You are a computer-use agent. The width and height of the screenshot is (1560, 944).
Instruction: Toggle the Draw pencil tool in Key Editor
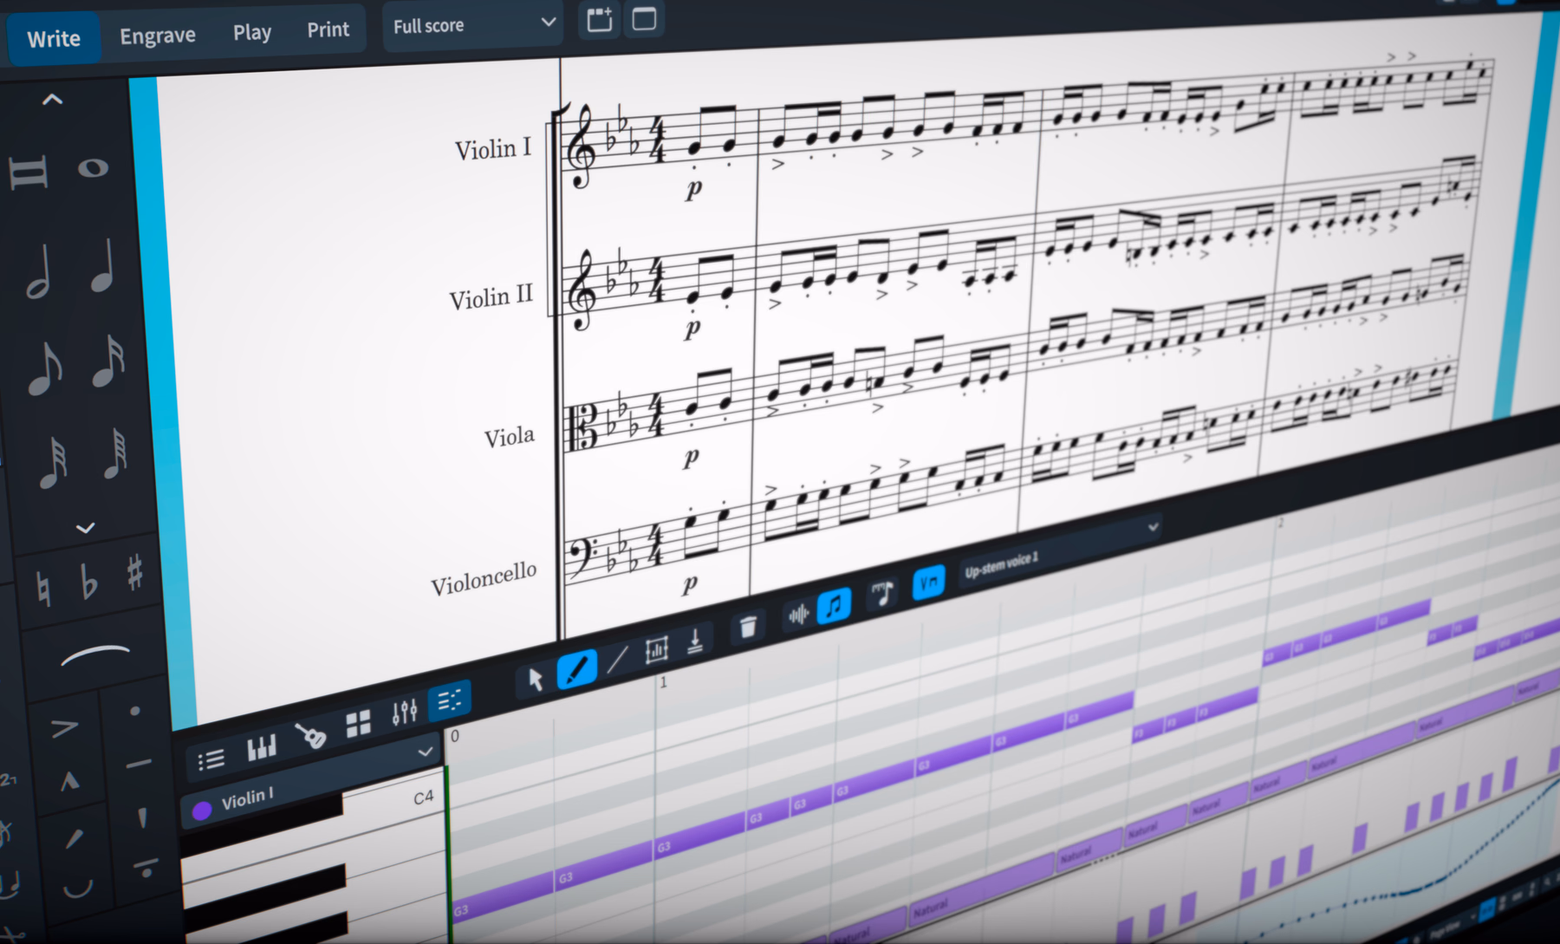click(x=576, y=669)
